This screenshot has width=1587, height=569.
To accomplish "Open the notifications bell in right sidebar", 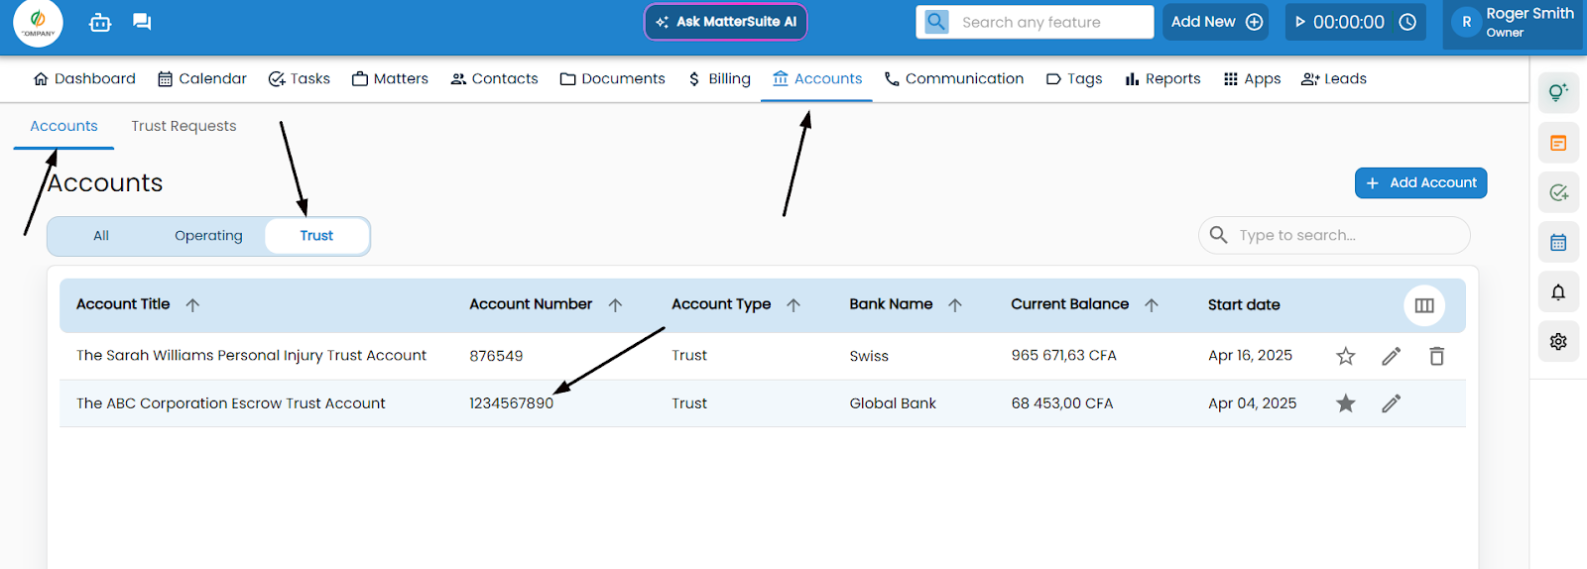I will click(x=1558, y=292).
